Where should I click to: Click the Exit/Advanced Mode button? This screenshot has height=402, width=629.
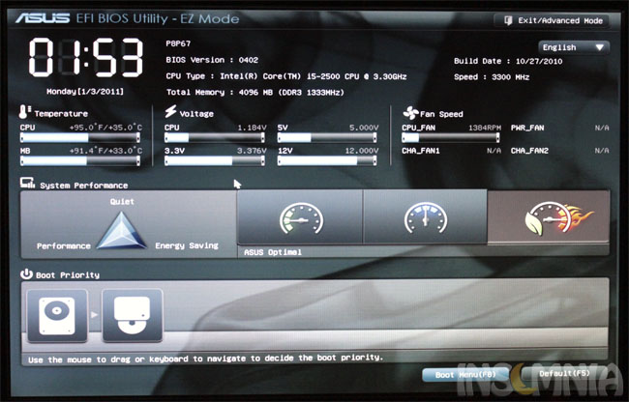pos(553,20)
